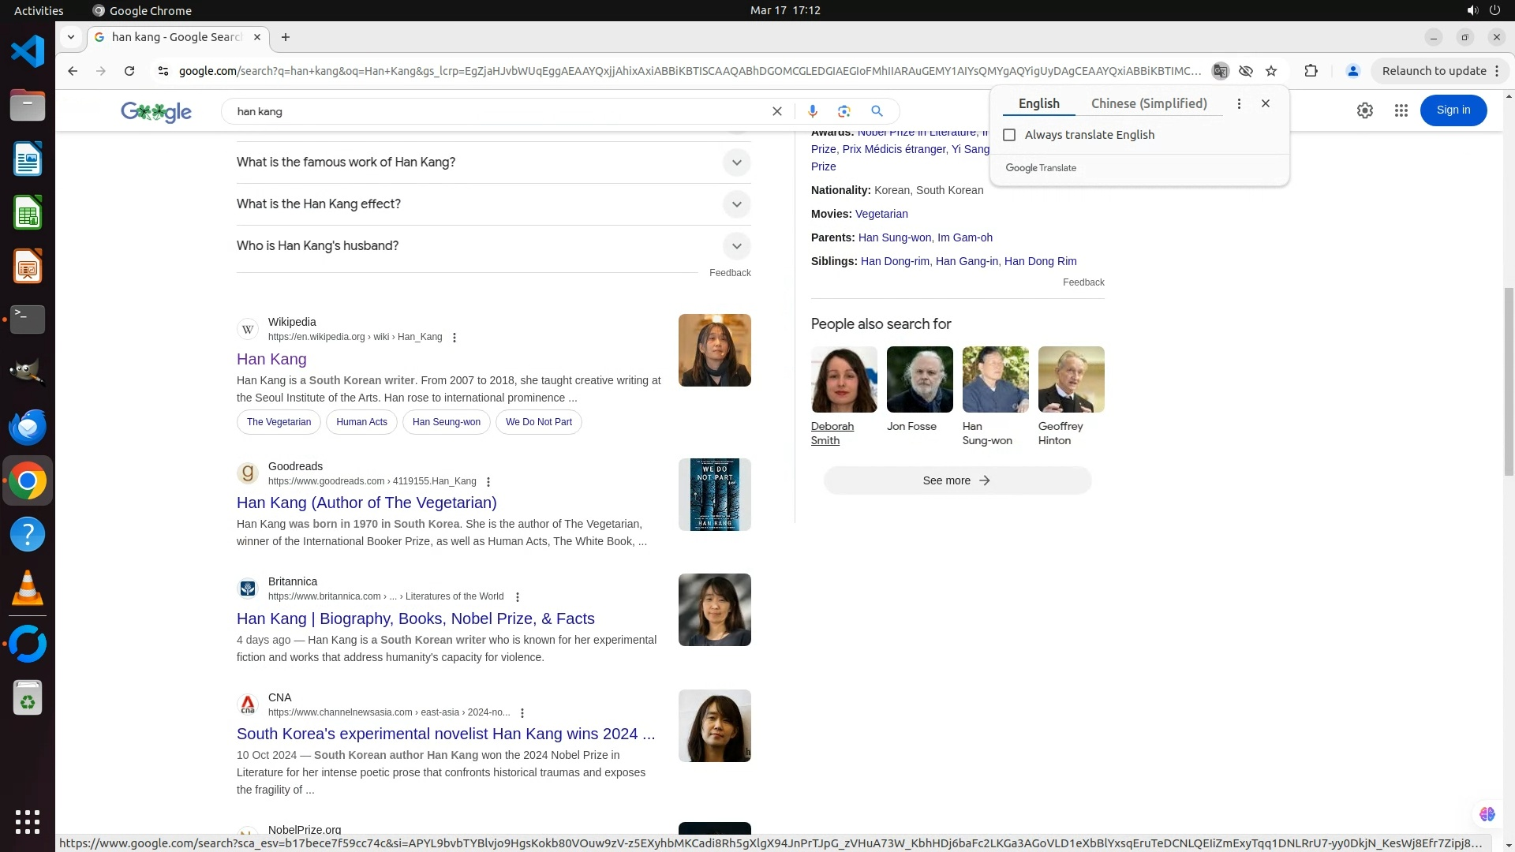Screen dimensions: 1515x852
Task: Switch to Chinese (Simplified) tab
Action: point(1149,104)
